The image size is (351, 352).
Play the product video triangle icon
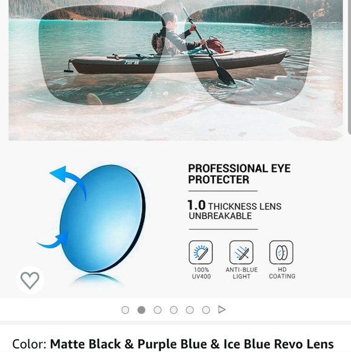[222, 310]
